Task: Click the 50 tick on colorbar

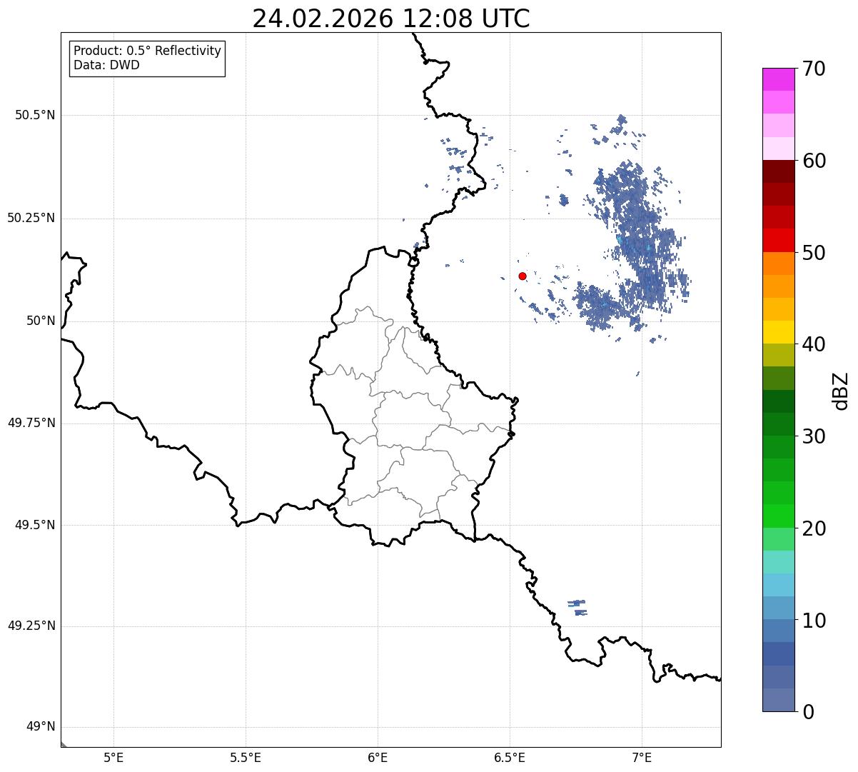Action: [813, 253]
